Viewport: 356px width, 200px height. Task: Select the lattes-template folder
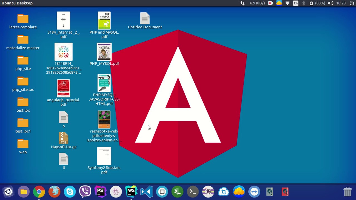pyautogui.click(x=23, y=22)
